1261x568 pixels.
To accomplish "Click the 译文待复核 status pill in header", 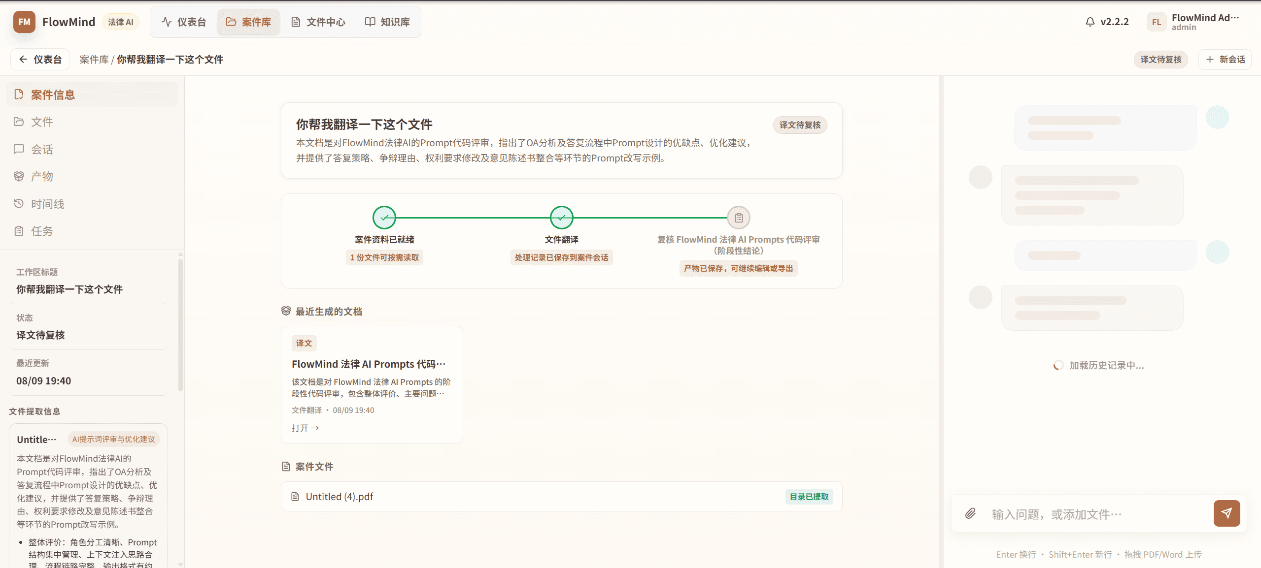I will pos(1160,60).
